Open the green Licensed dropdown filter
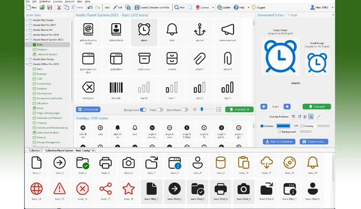 (x=239, y=110)
